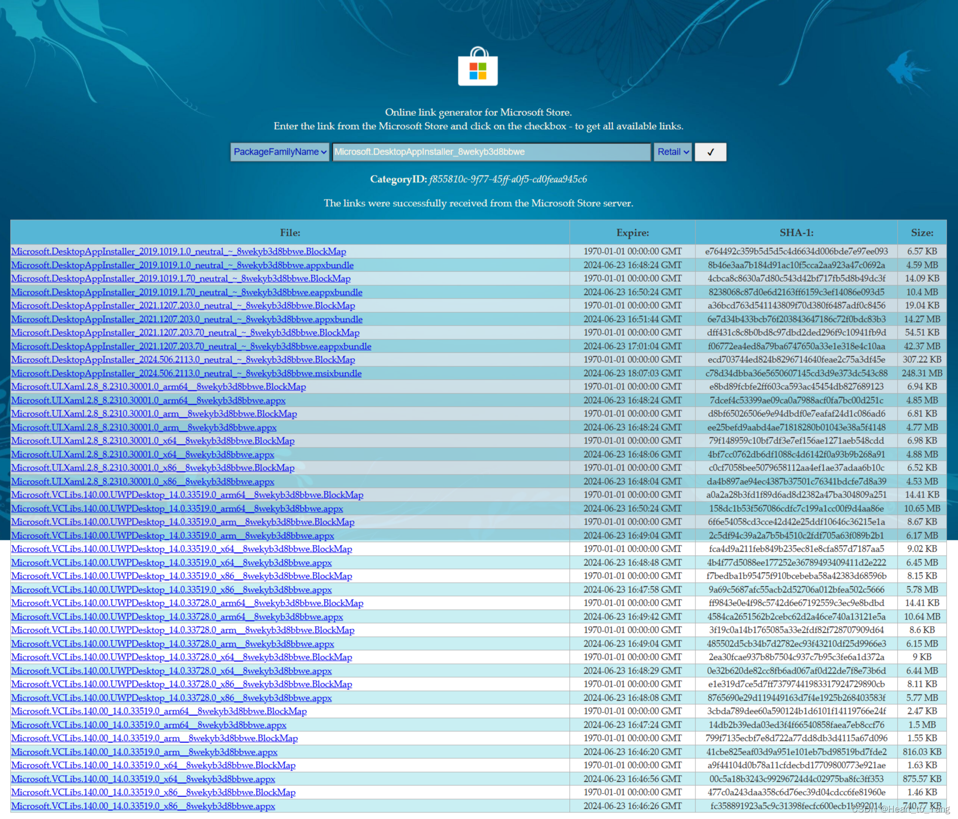The image size is (958, 819).
Task: Get VCLibs UWPDesktop 14.0.33519.0 x86 appx
Action: point(172,590)
